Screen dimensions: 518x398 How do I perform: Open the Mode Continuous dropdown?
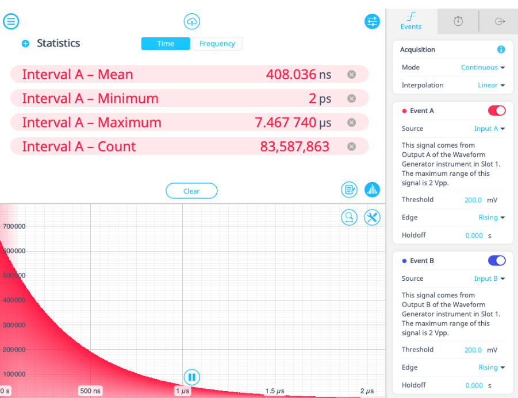(x=483, y=67)
